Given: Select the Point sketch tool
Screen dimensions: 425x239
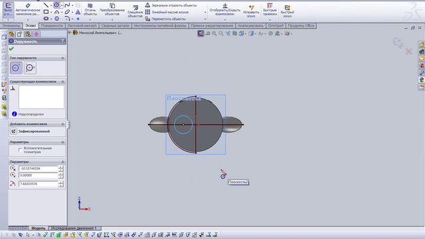Looking at the screenshot, I should (x=78, y=19).
